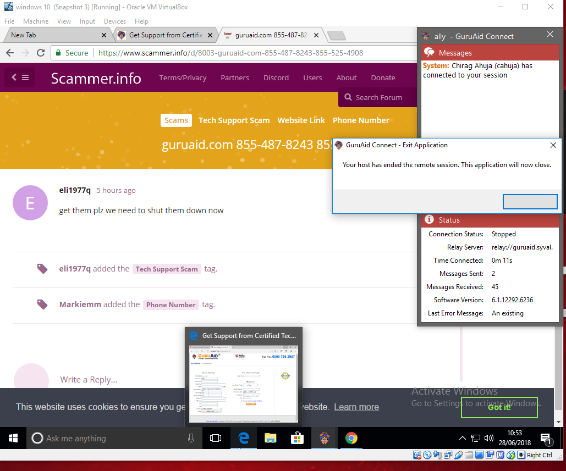Close the GuruAid Exit Application dialog
The height and width of the screenshot is (471, 566).
tap(553, 145)
